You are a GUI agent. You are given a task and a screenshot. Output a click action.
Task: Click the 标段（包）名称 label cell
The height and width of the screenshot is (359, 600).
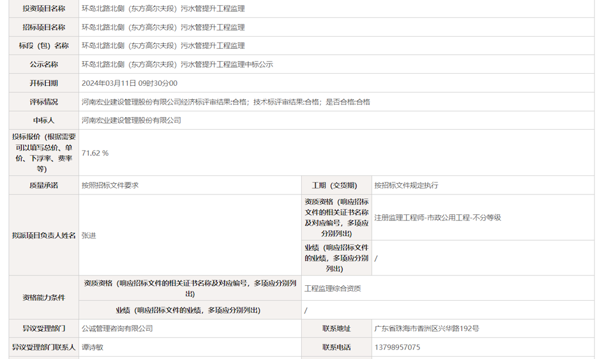click(x=43, y=45)
